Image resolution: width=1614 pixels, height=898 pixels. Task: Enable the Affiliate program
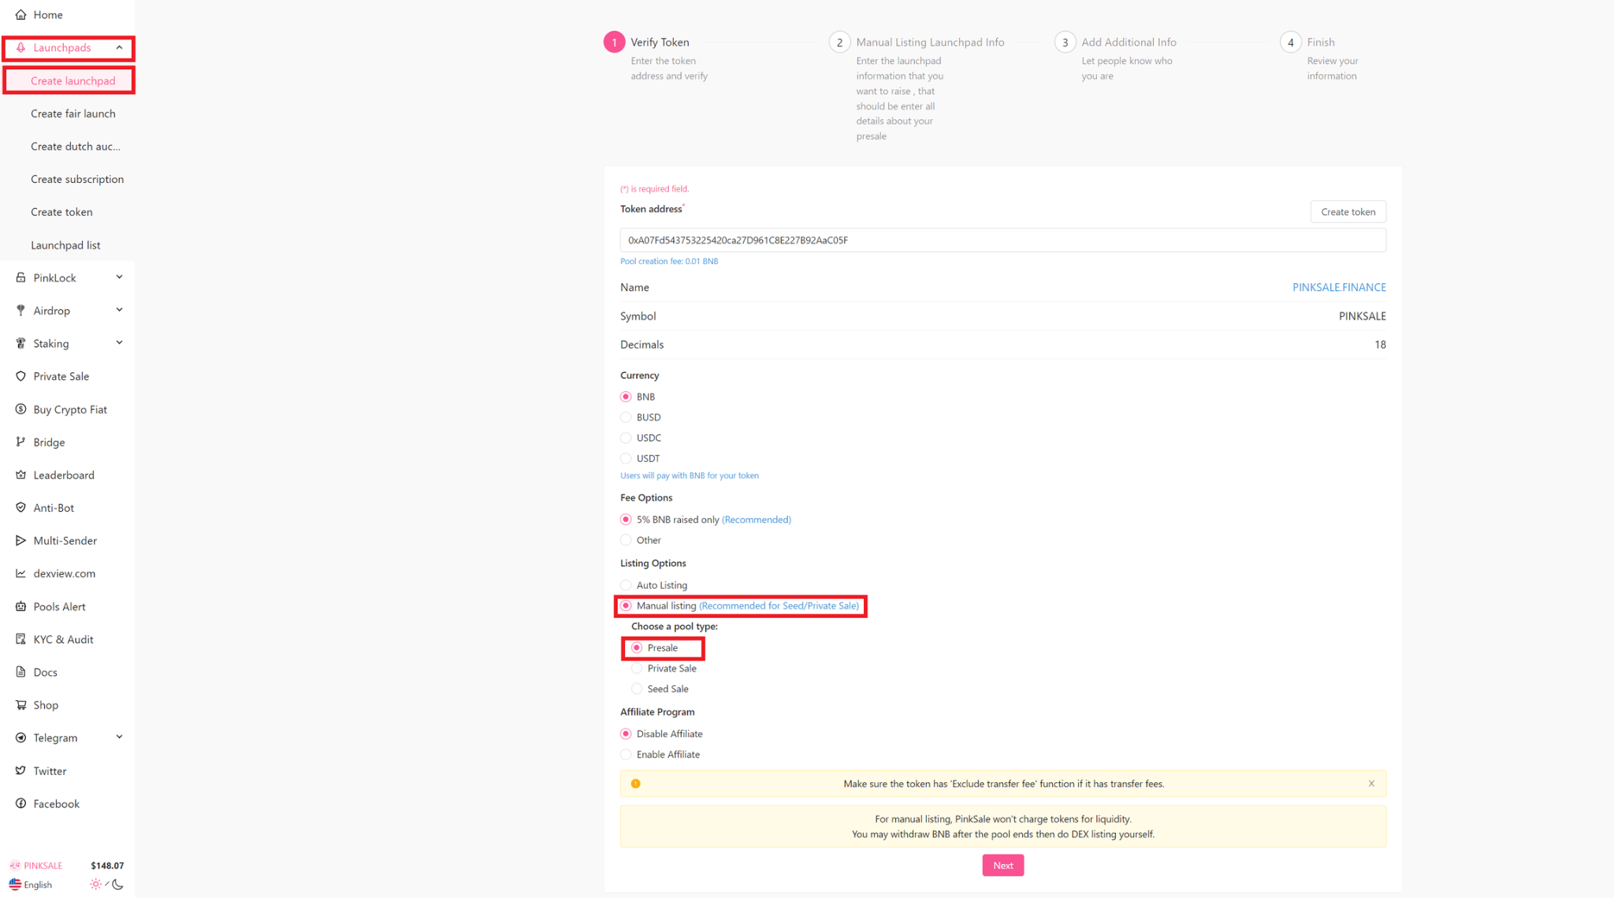tap(625, 754)
